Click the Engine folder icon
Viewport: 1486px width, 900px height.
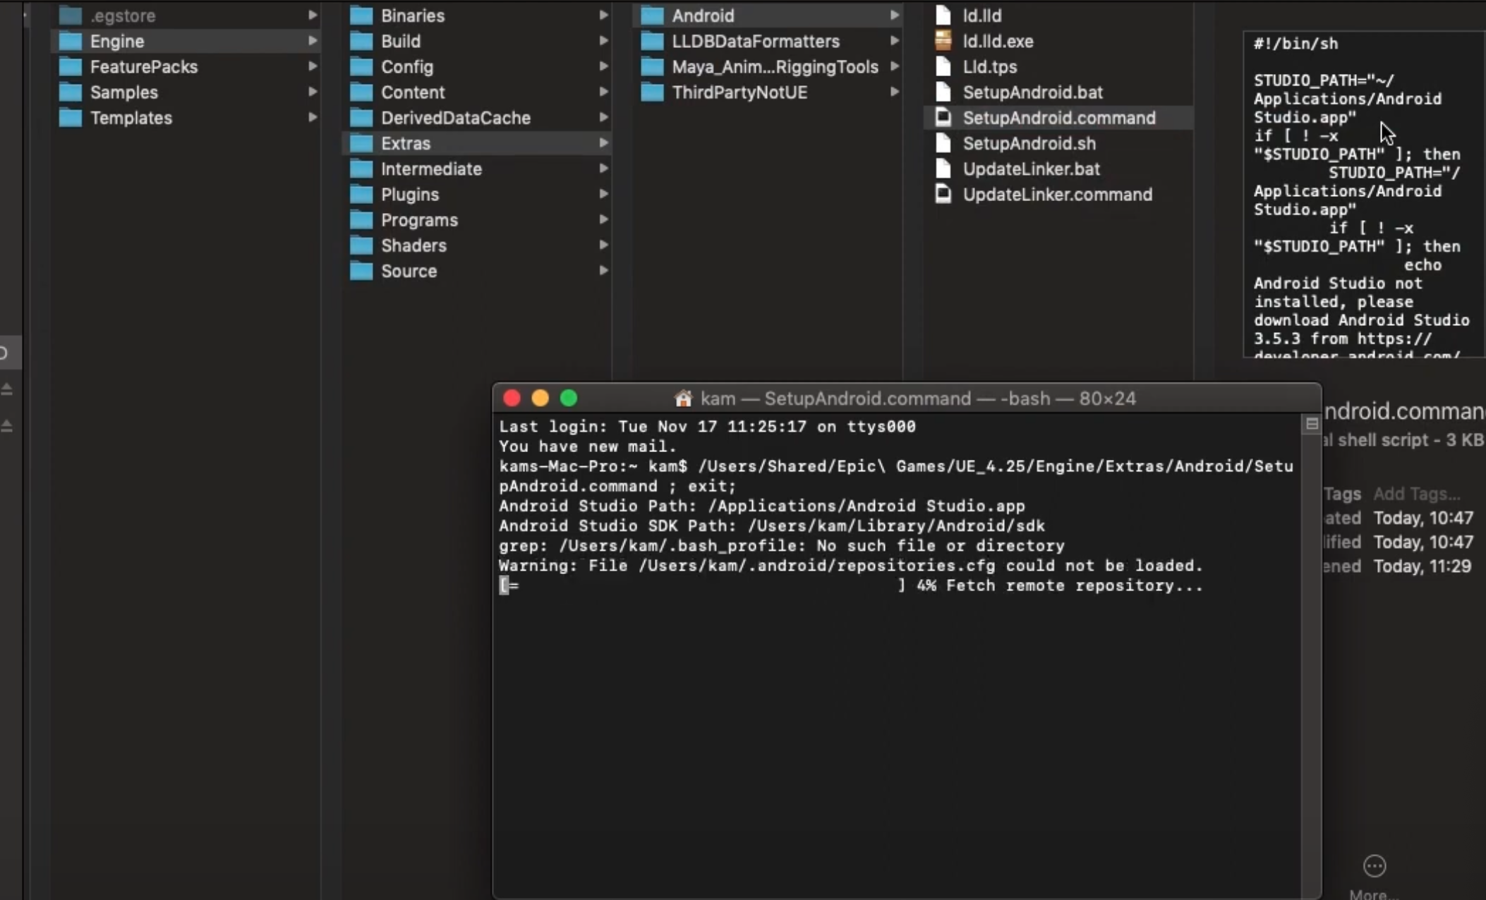point(70,41)
